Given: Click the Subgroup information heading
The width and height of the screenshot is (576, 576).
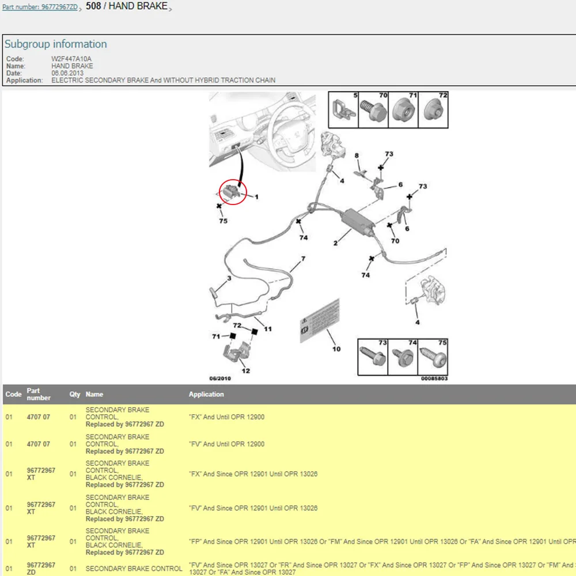Looking at the screenshot, I should 55,44.
